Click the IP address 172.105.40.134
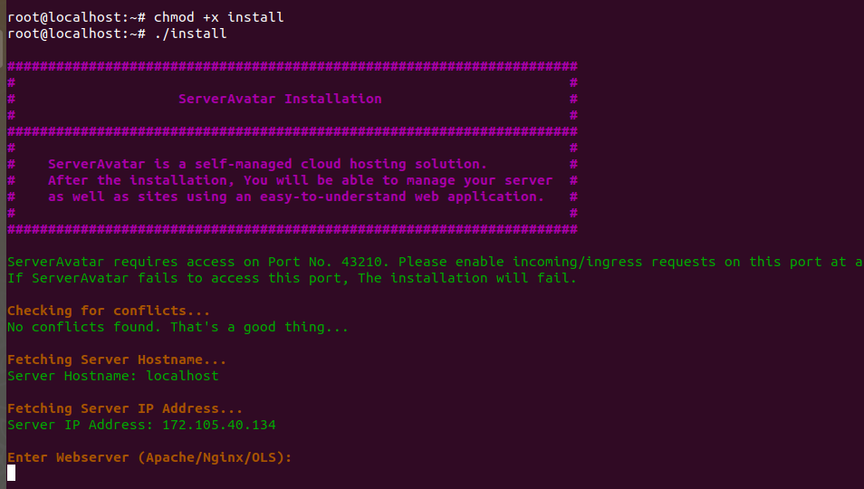 coord(219,425)
